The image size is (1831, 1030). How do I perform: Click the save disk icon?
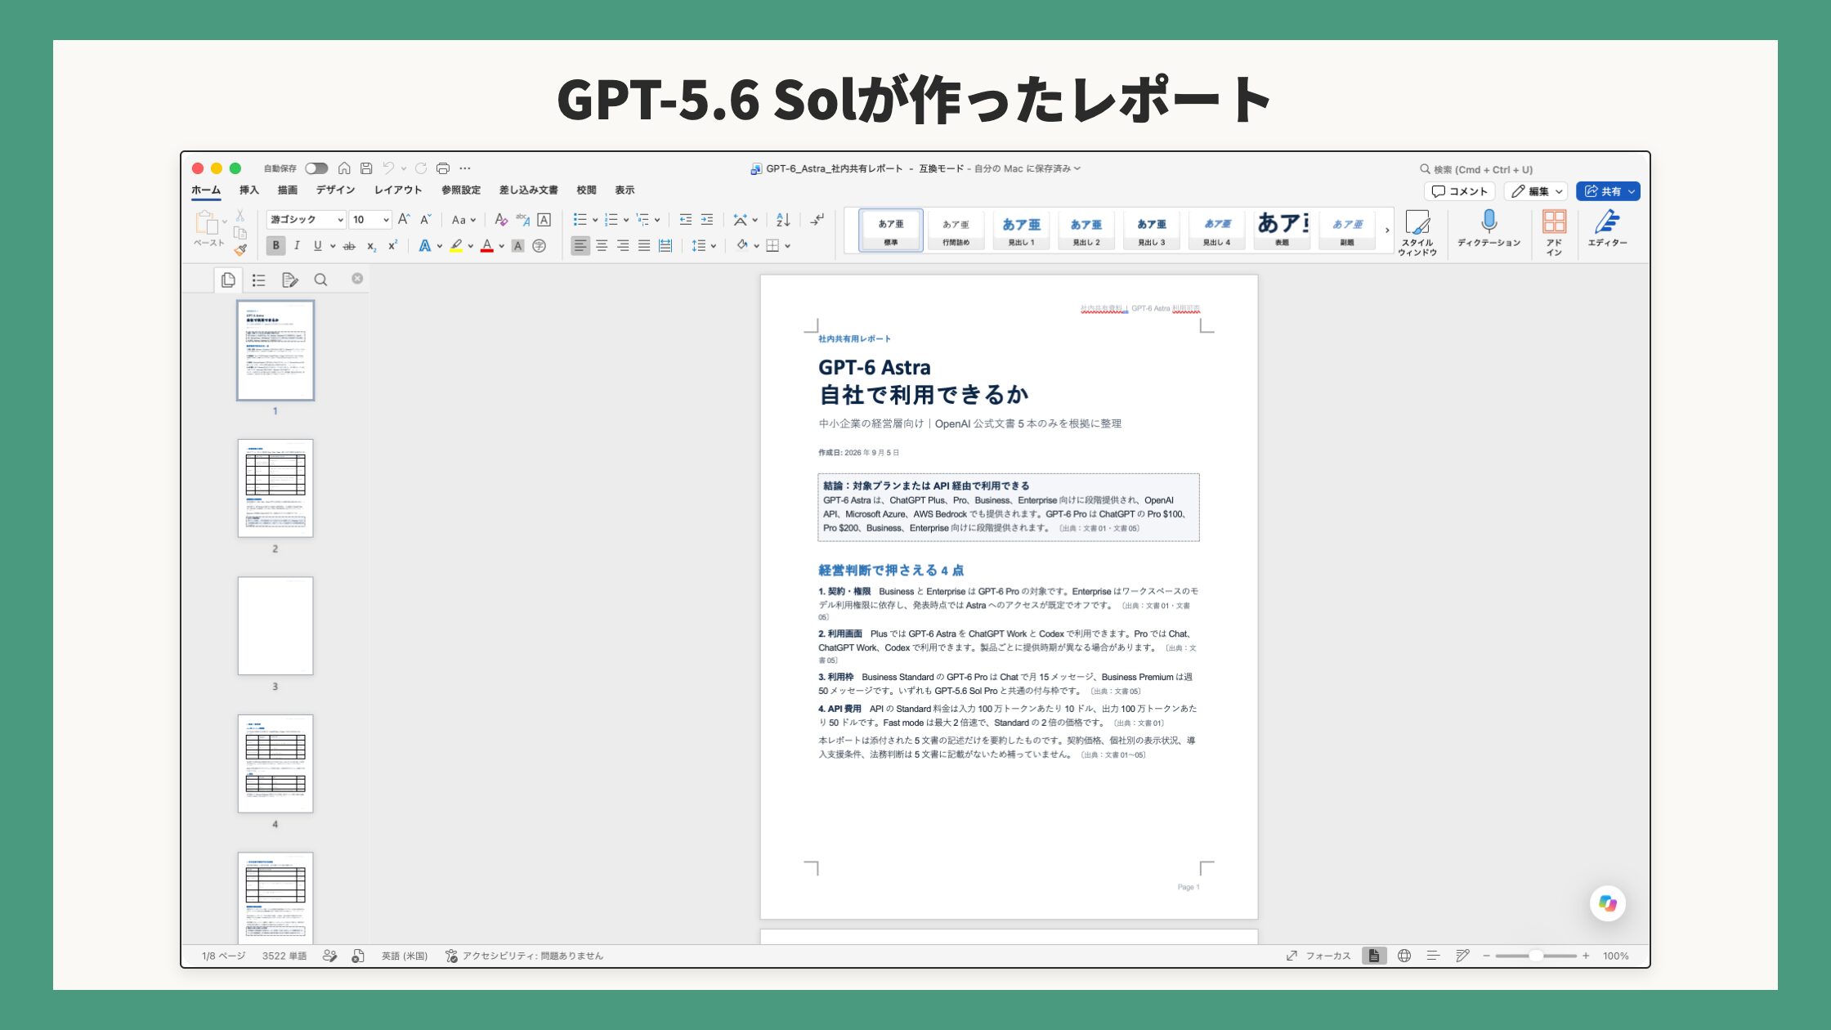[x=366, y=168]
